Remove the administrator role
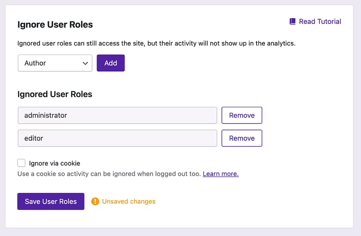361x236 pixels. (x=242, y=115)
